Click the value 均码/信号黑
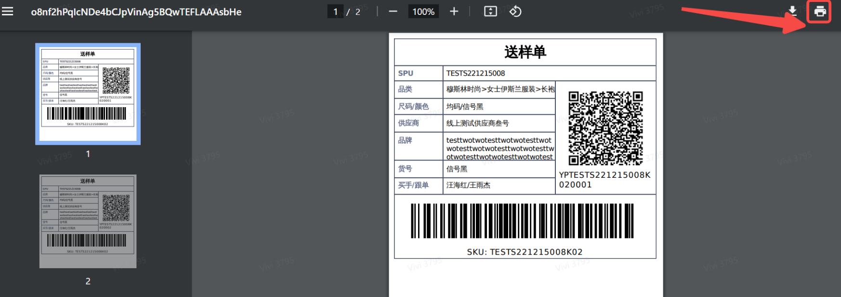This screenshot has width=841, height=297. click(x=465, y=107)
